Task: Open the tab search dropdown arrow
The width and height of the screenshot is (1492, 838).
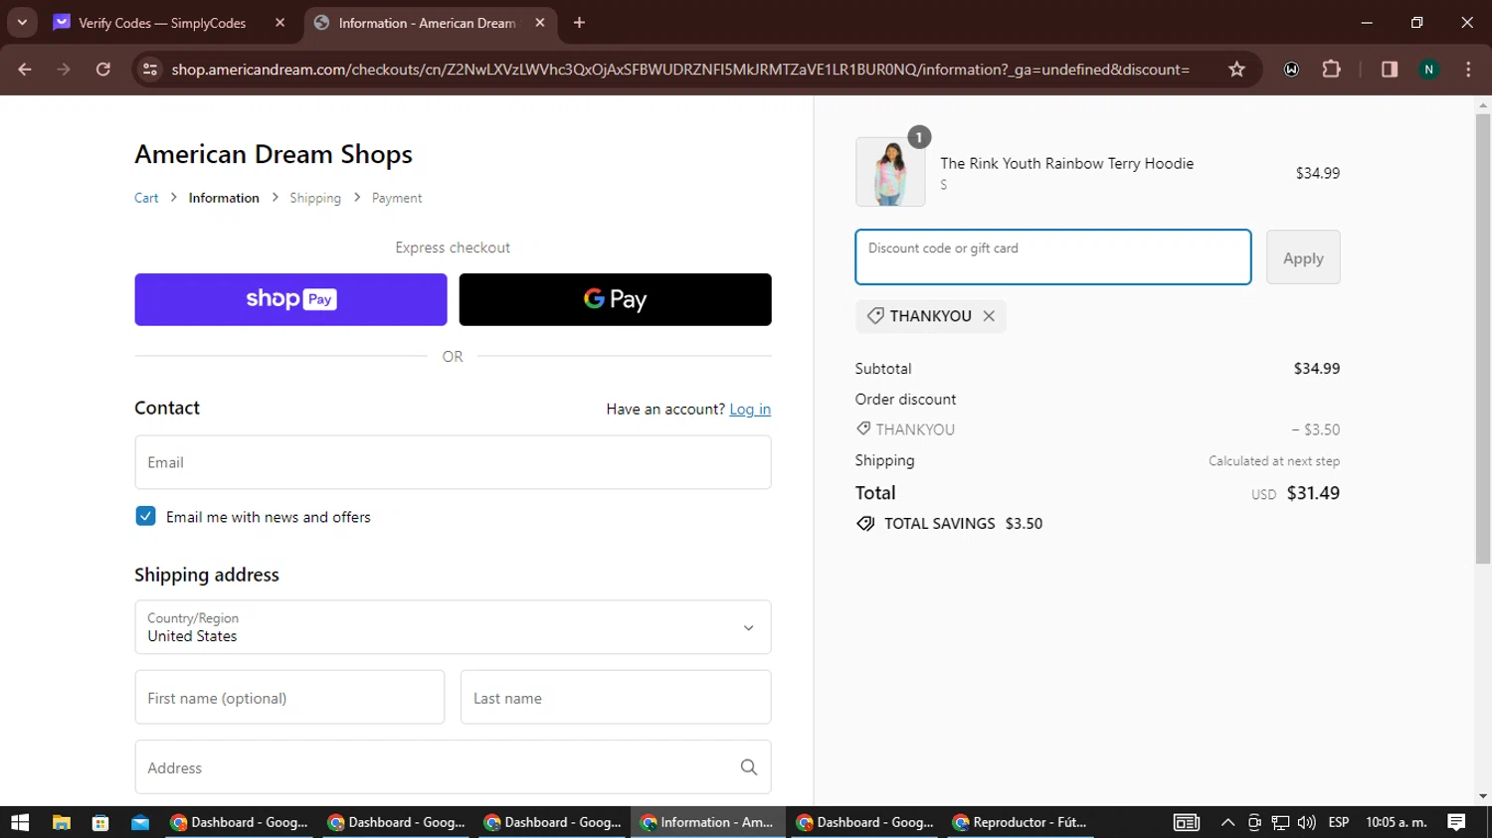Action: point(22,23)
